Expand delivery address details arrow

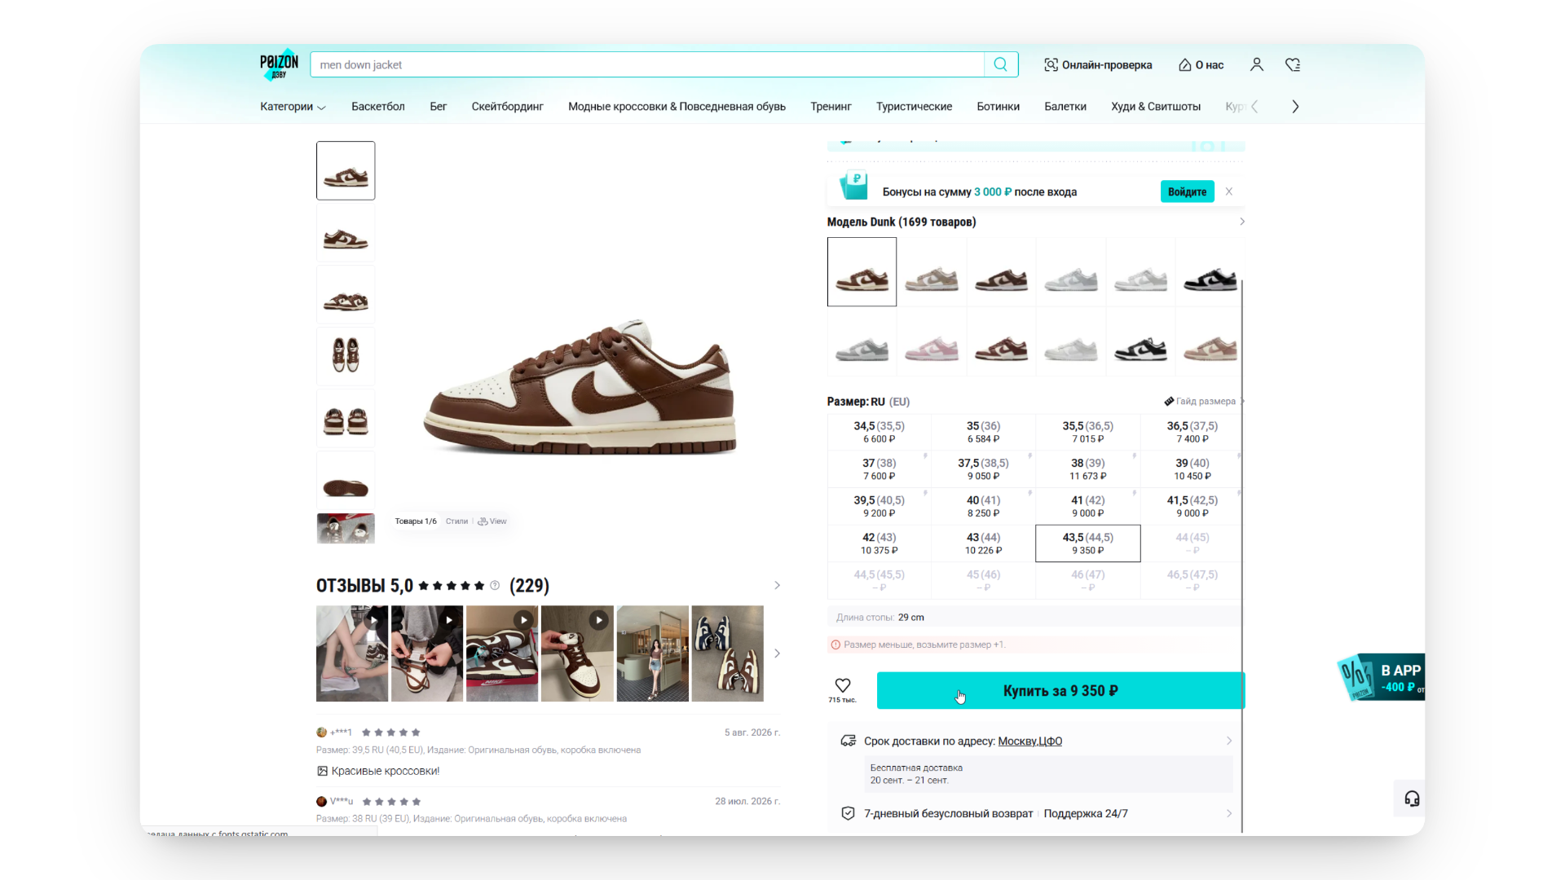click(x=1229, y=741)
